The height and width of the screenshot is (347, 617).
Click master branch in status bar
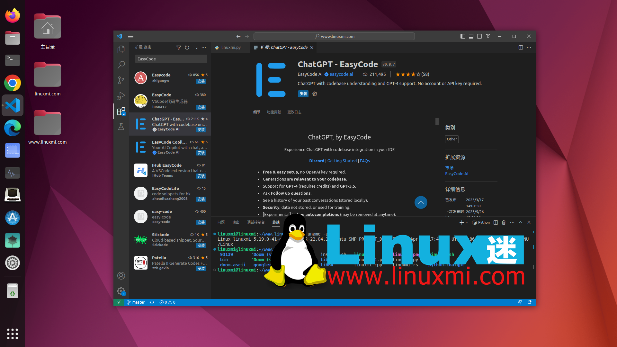pos(136,302)
